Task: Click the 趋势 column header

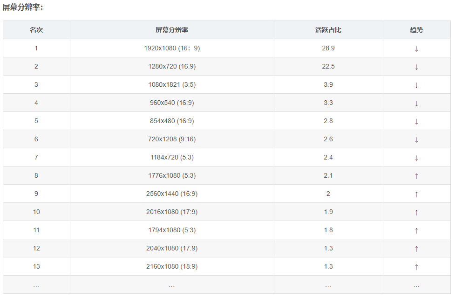Action: pos(416,30)
